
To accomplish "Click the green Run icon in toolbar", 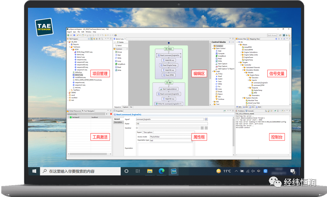I will click(x=68, y=35).
